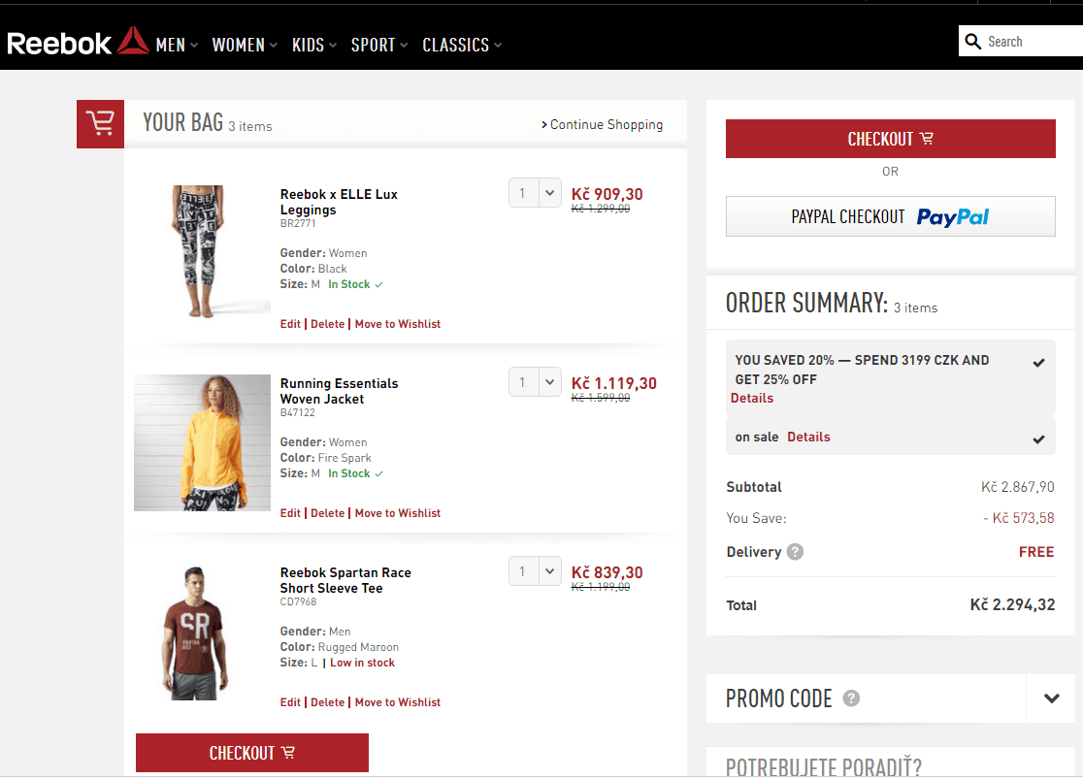Click the search magnifier icon
Viewport: 1083px width, 779px height.
pyautogui.click(x=972, y=42)
